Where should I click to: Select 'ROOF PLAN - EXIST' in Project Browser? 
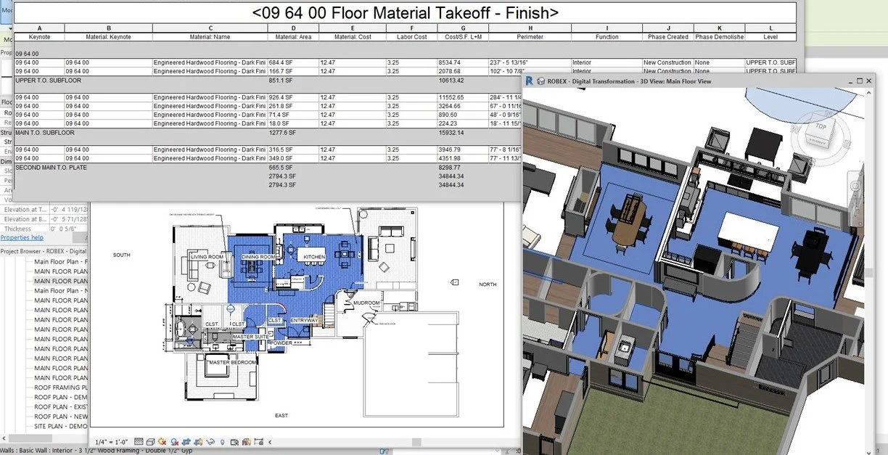pos(62,407)
